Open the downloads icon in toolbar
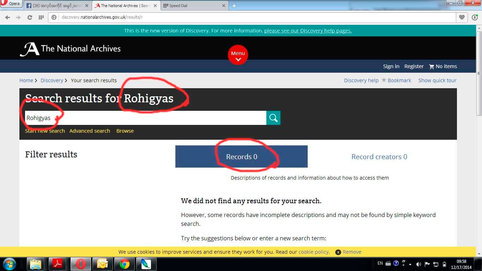The image size is (482, 271). [x=475, y=17]
